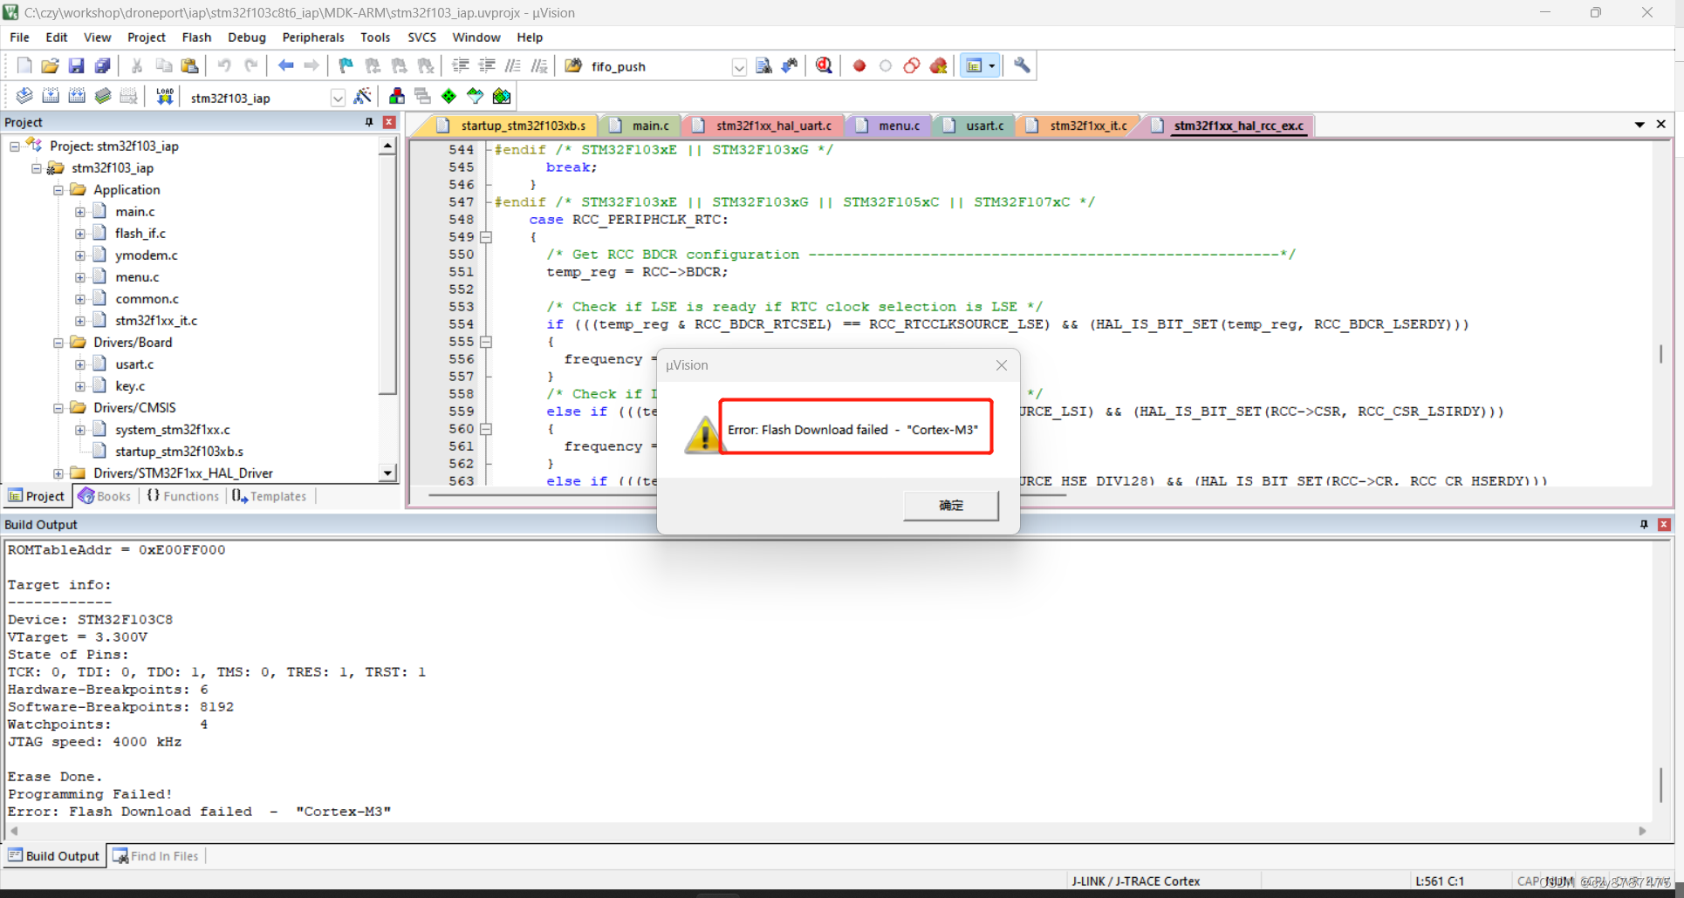
Task: Select flash_if.c in project tree
Action: coord(140,234)
